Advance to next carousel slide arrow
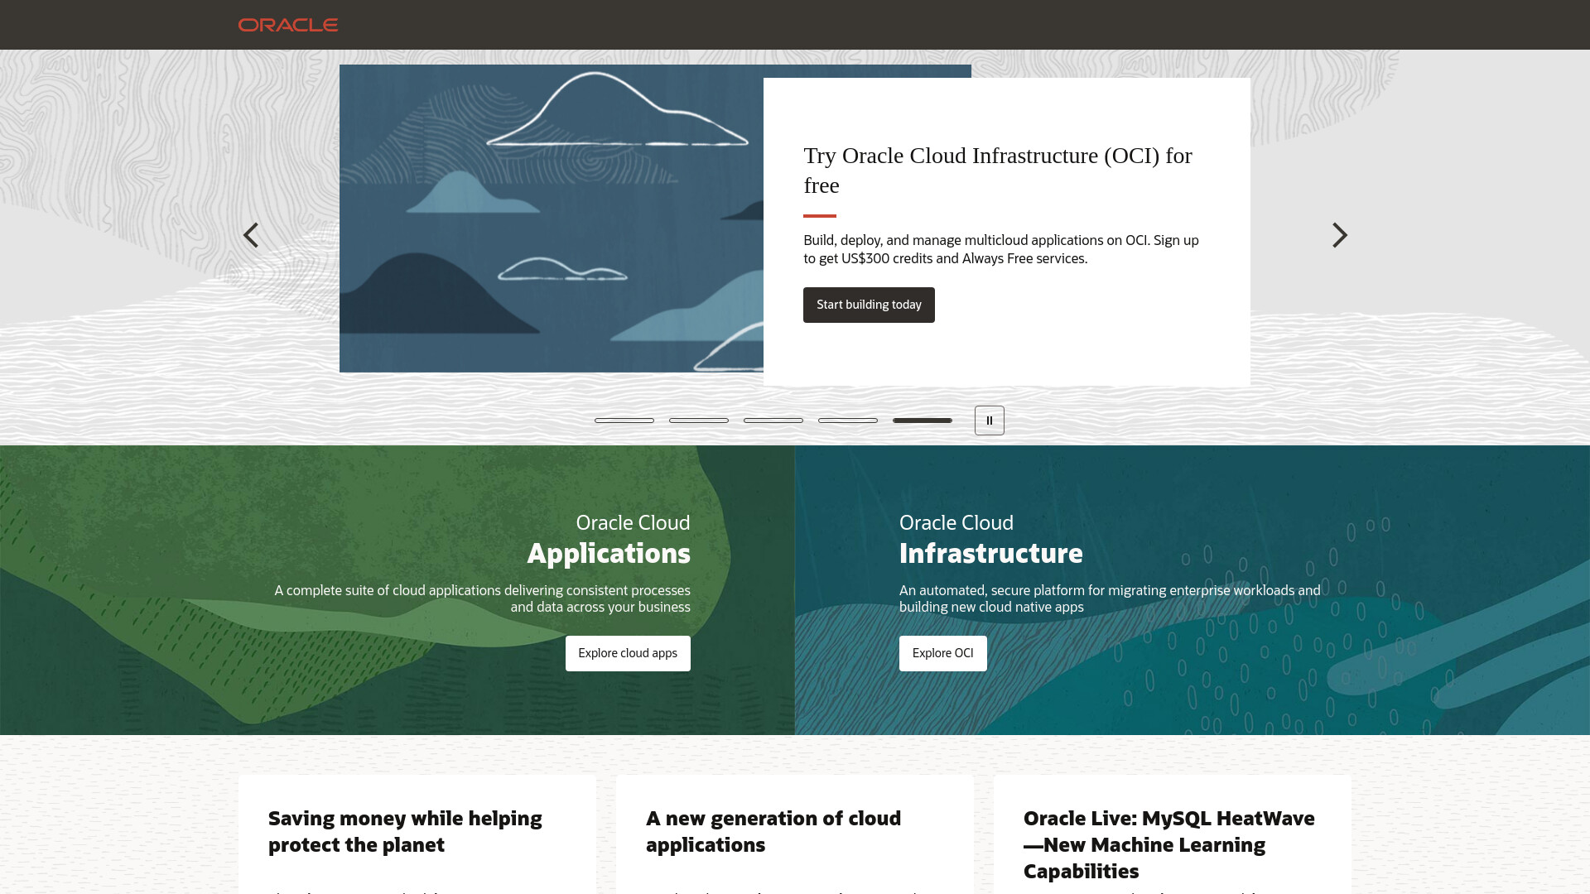Image resolution: width=1590 pixels, height=894 pixels. click(x=1339, y=235)
